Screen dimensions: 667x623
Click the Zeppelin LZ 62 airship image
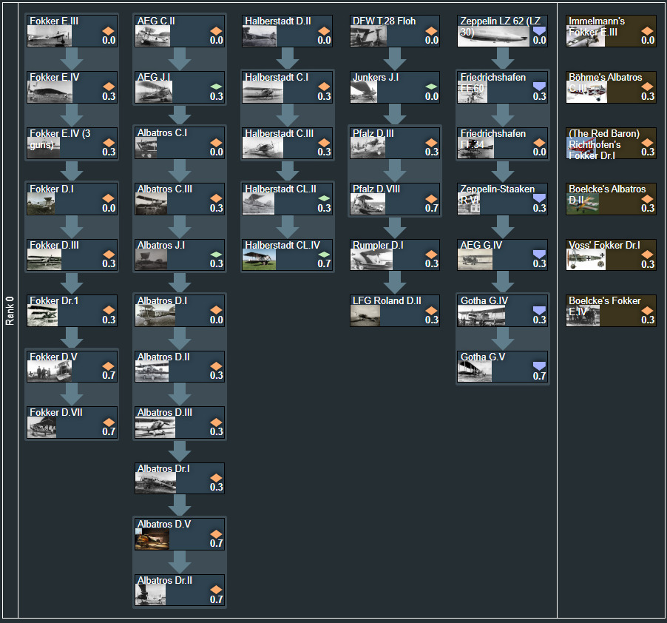493,36
